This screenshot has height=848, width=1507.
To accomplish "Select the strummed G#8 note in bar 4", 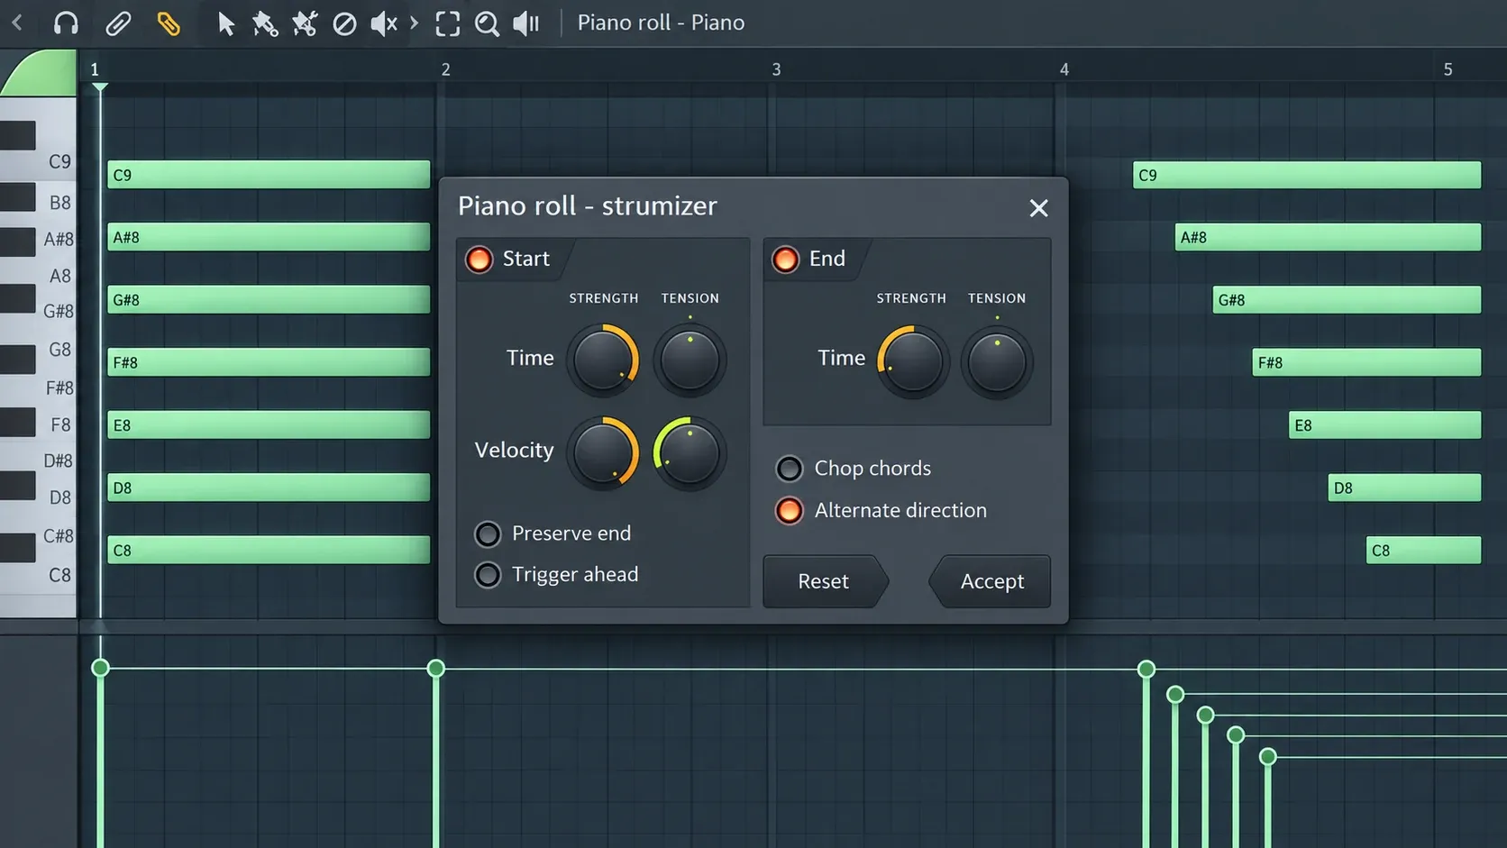I will pos(1347,300).
